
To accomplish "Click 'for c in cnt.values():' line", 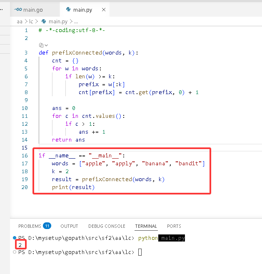I will point(88,116).
